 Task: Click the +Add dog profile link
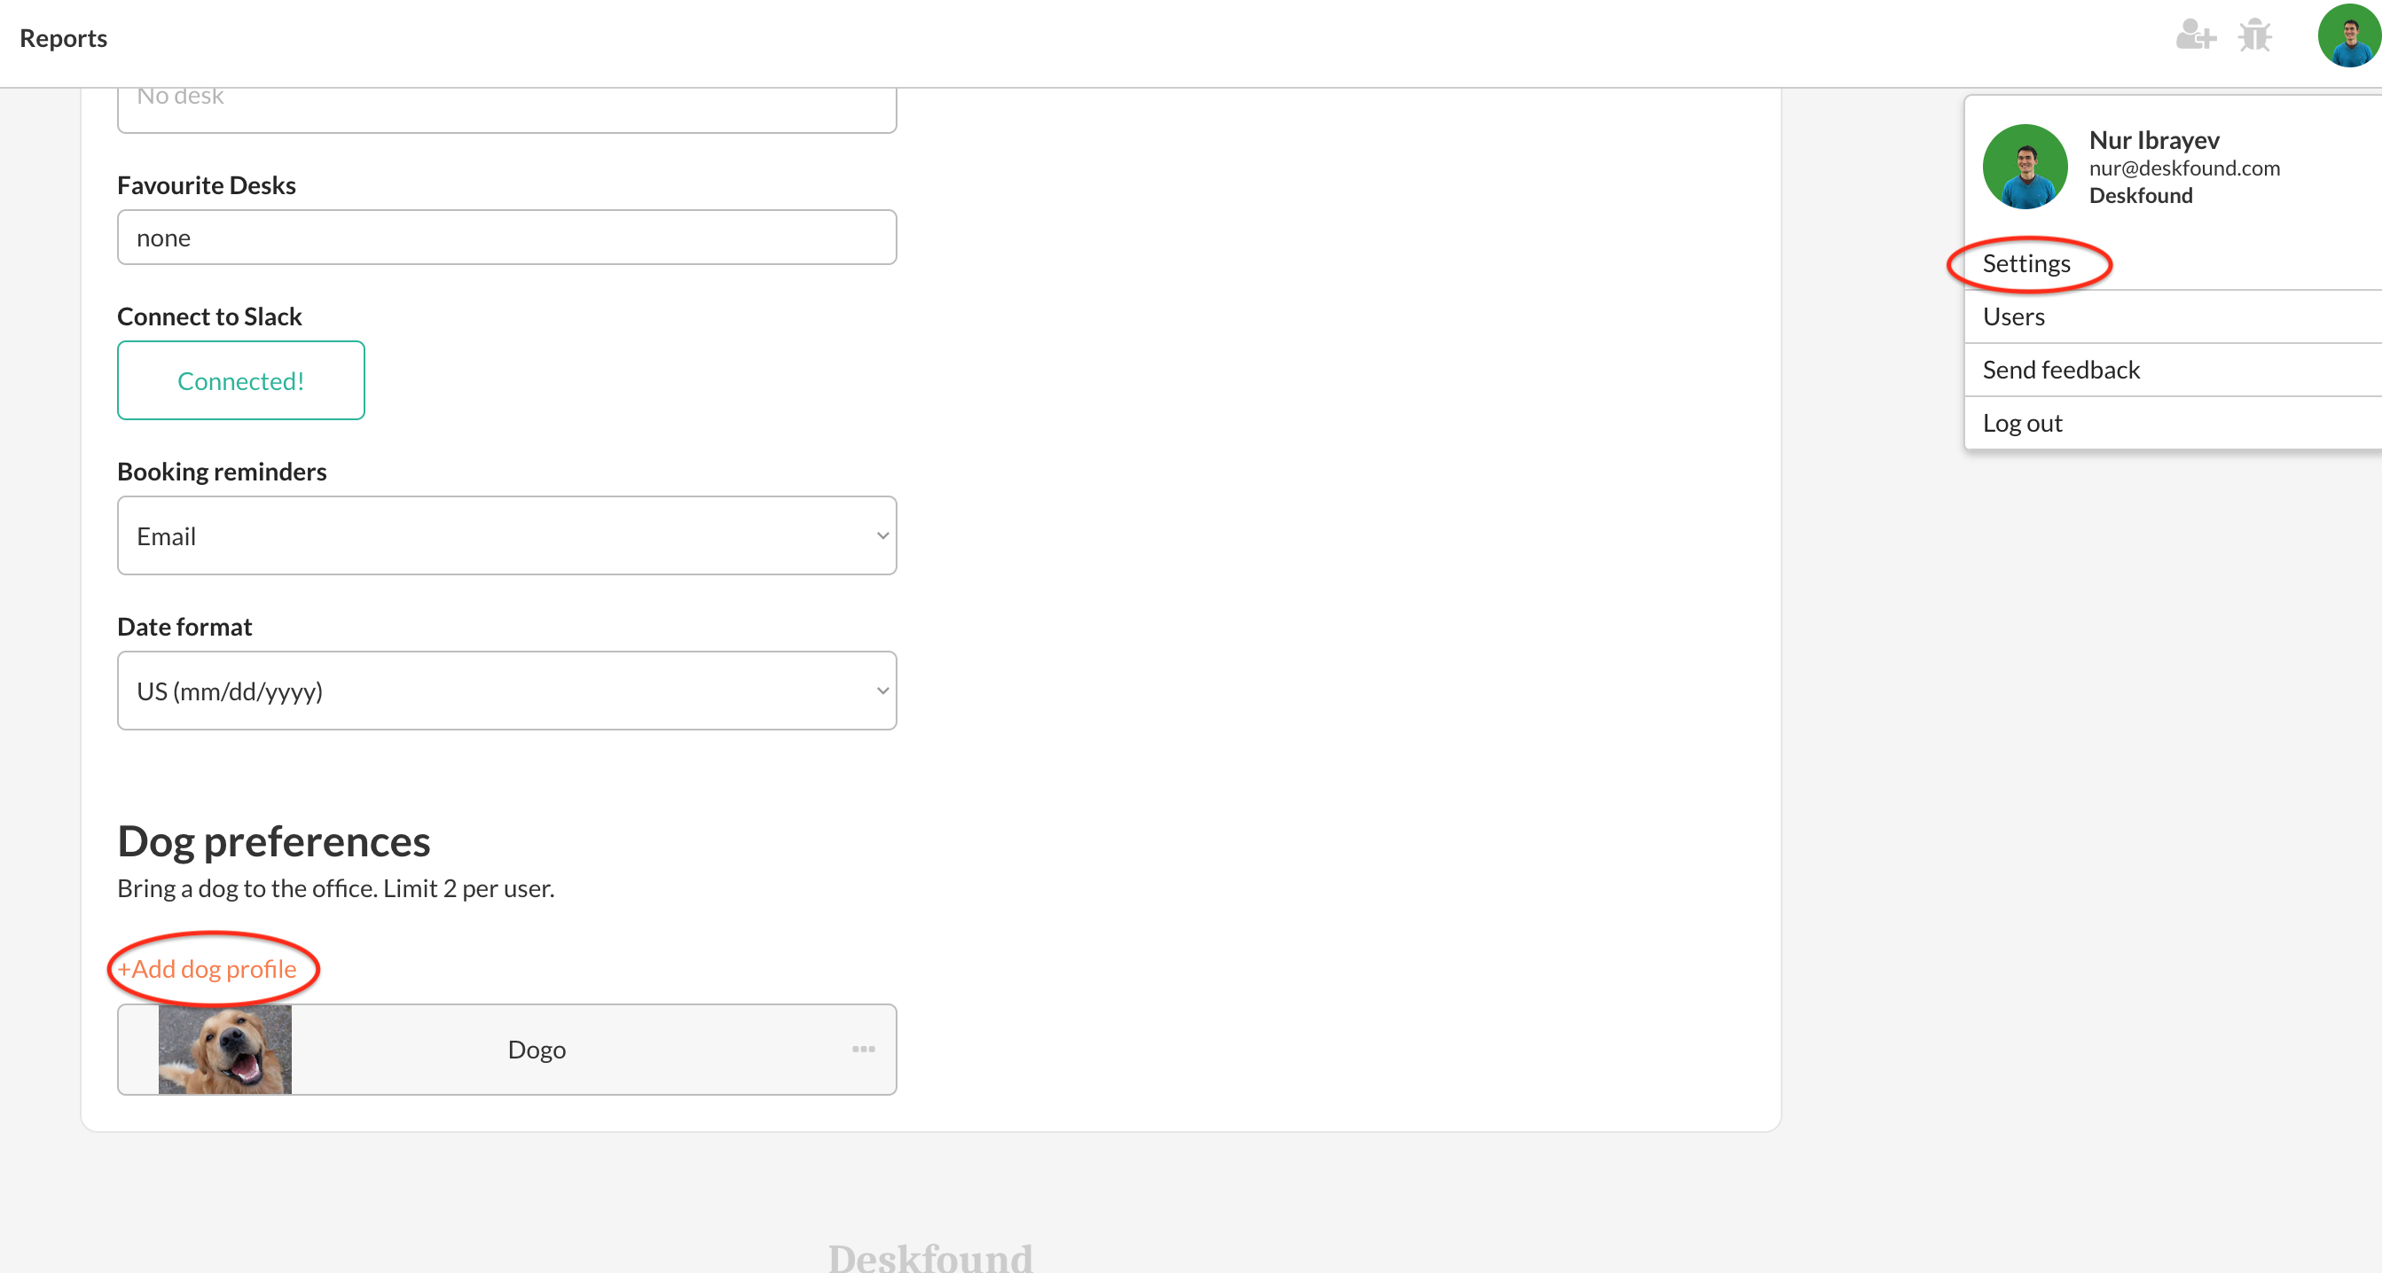pyautogui.click(x=208, y=969)
